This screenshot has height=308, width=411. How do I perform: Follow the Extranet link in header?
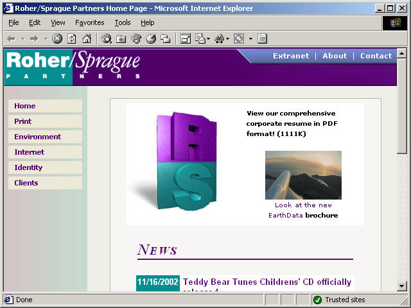coord(291,56)
